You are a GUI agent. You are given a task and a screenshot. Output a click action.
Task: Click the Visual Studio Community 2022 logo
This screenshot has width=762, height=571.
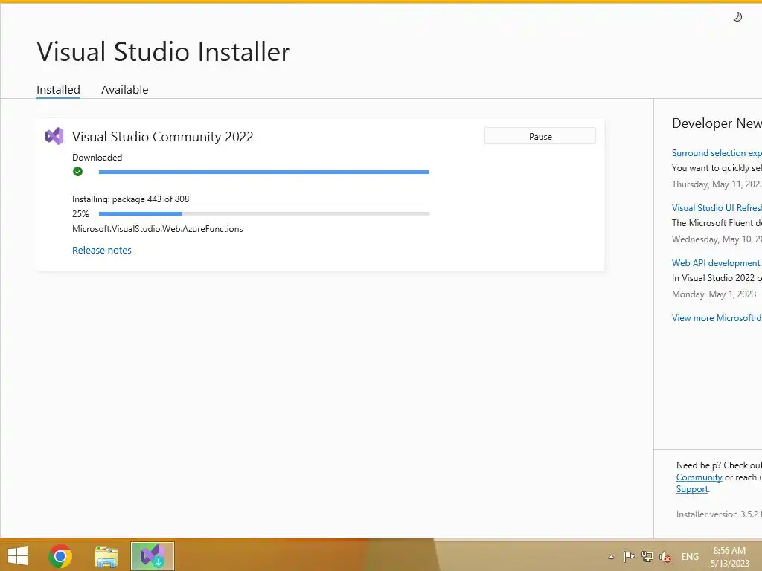point(54,137)
